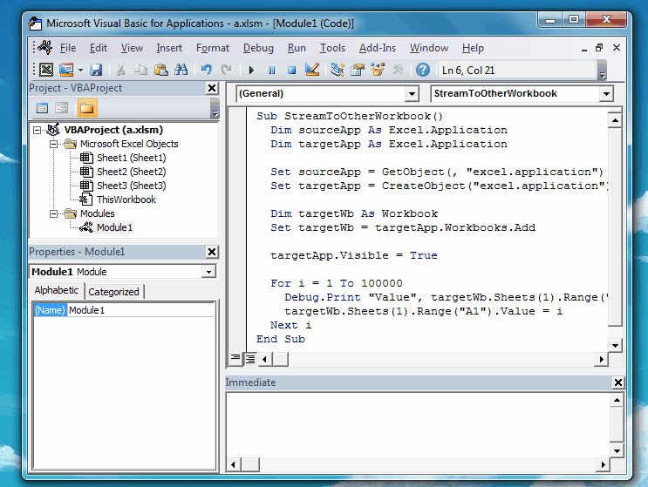This screenshot has height=487, width=648.
Task: Click the Insert UserForm toolbar icon
Action: 66,70
